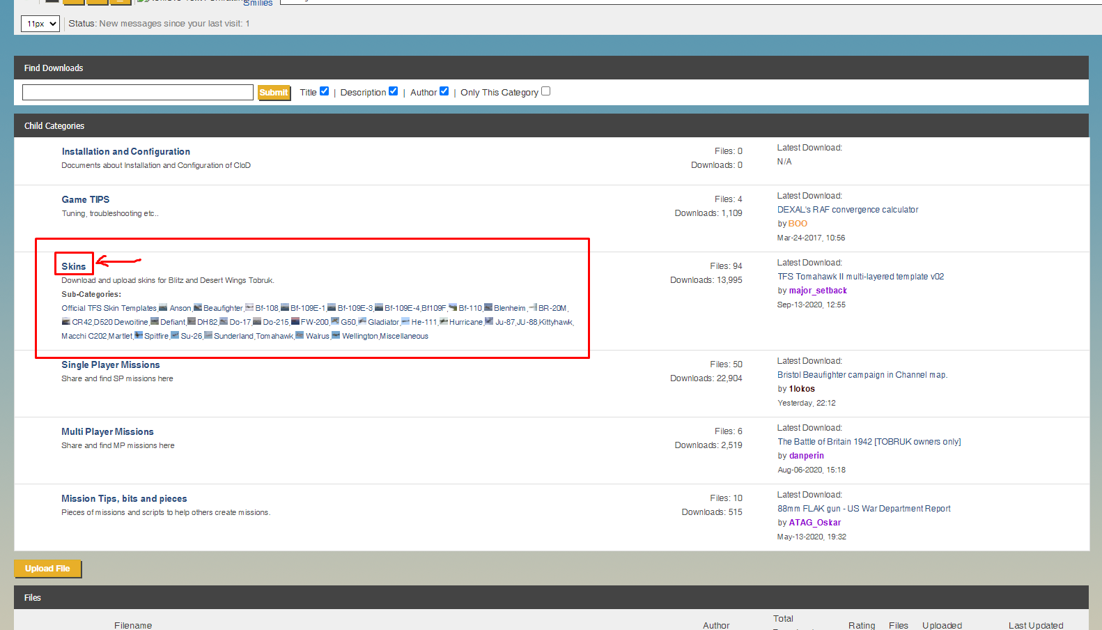This screenshot has width=1102, height=630.
Task: Open Official TFS Skin Templates sub-category
Action: 109,308
